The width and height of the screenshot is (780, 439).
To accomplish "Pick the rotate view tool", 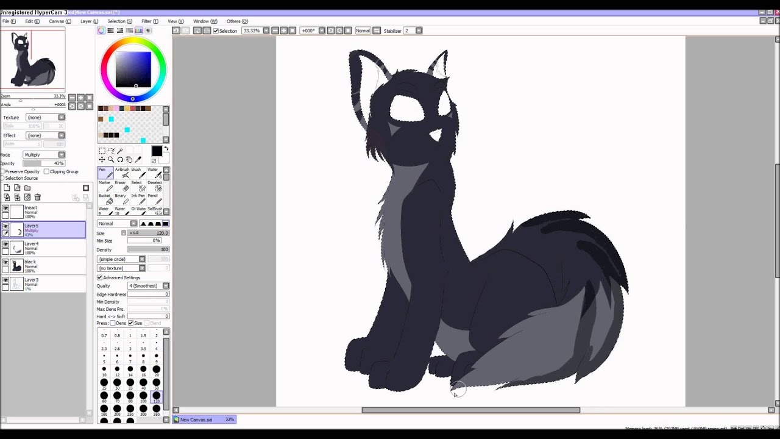I will [x=120, y=159].
